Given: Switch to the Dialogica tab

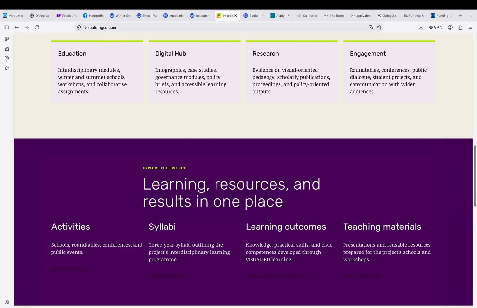Looking at the screenshot, I should click(40, 15).
